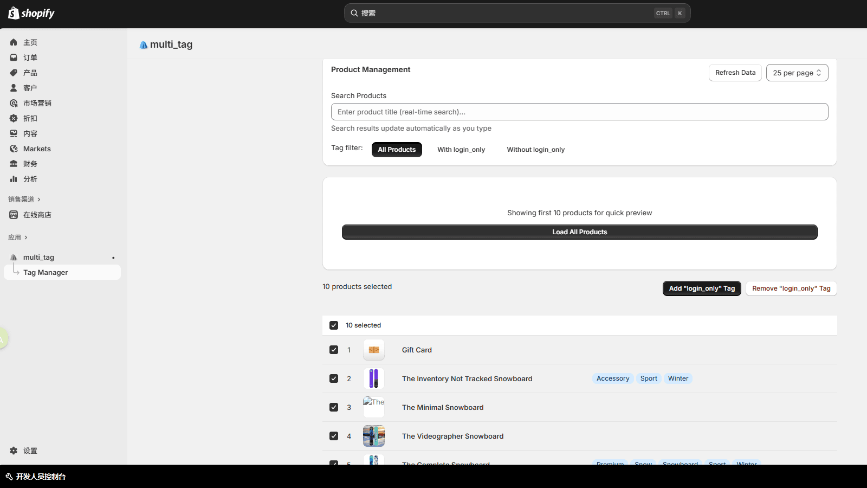
Task: Click the Gift Card product thumbnail
Action: tap(374, 350)
